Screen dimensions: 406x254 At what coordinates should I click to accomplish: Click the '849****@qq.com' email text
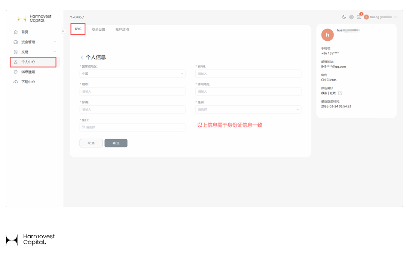pos(333,66)
